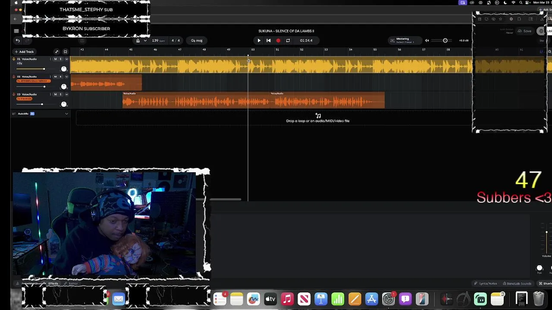Screen dimensions: 552x310
Task: Open the Editor tab
Action: point(71,283)
